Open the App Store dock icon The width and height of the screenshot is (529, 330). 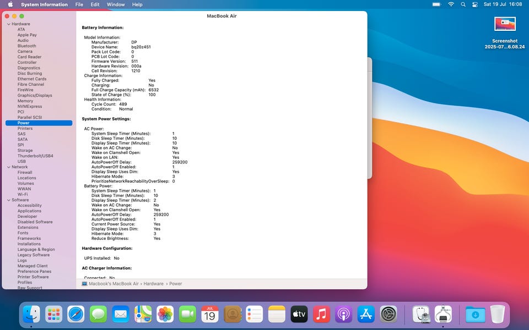point(366,315)
